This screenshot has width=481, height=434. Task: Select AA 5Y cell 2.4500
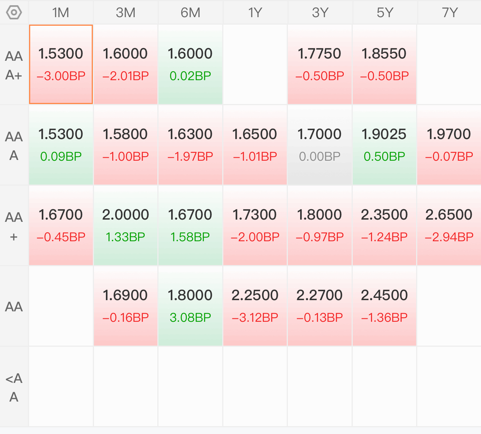(x=384, y=306)
